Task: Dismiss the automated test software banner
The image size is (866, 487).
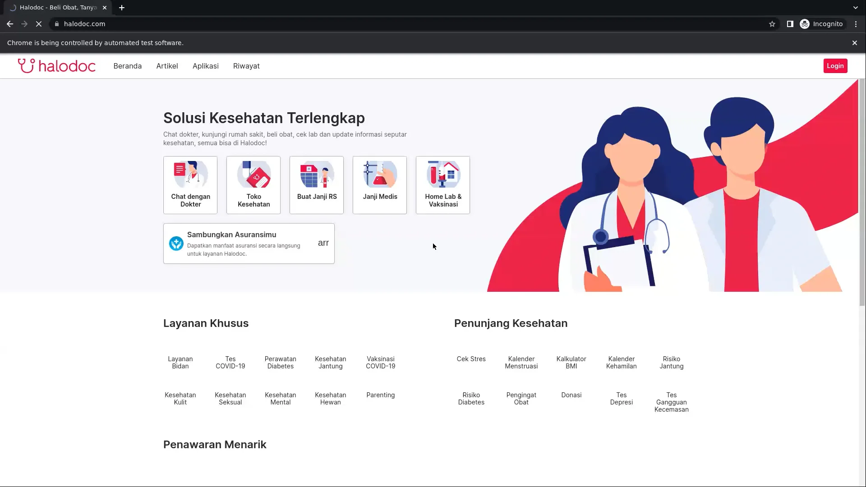Action: click(854, 43)
